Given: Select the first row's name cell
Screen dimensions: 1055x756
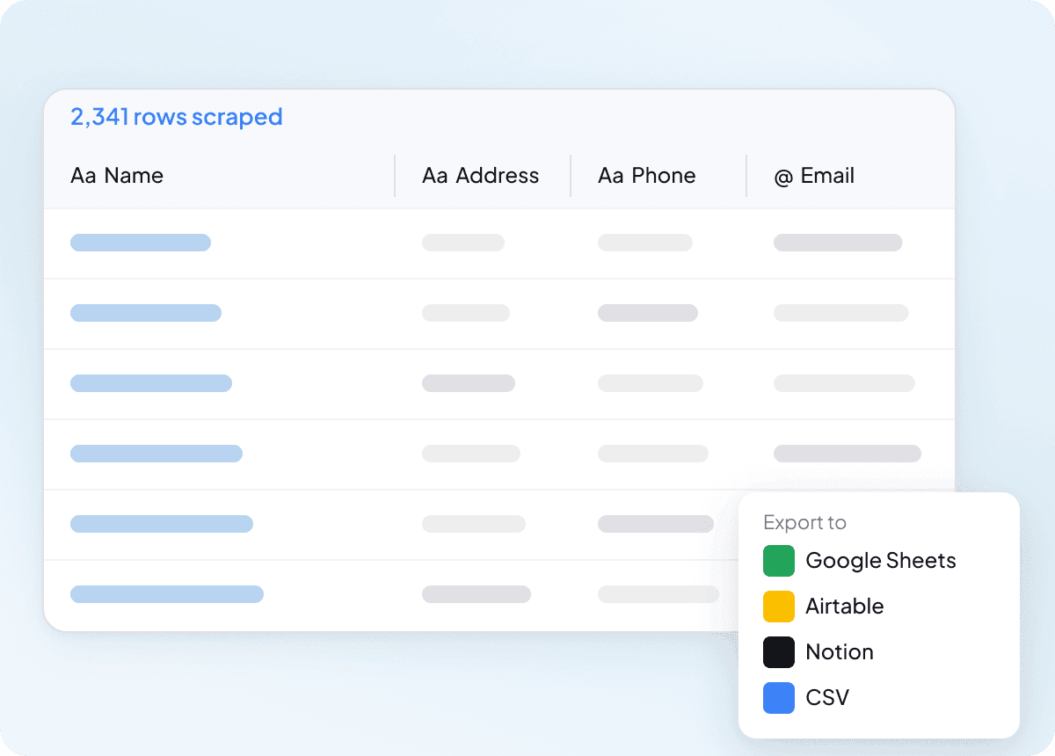Looking at the screenshot, I should (141, 243).
